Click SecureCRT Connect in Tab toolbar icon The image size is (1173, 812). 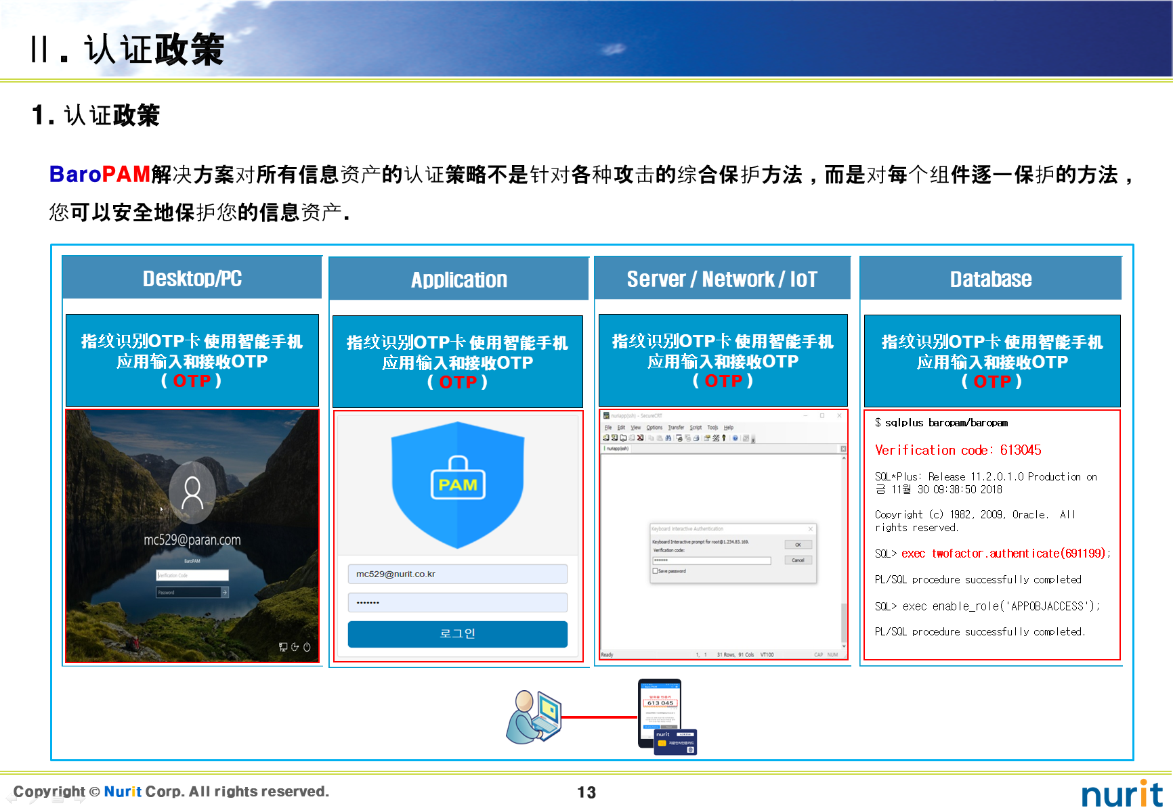pos(623,438)
